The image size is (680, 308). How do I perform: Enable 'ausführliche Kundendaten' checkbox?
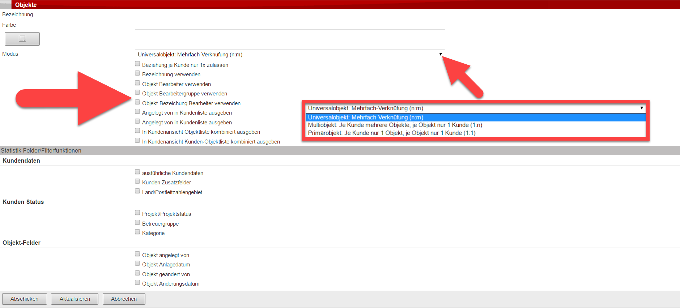137,172
